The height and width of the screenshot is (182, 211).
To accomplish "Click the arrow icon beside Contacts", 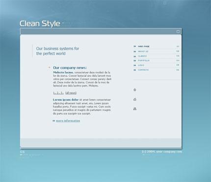I will (135, 70).
